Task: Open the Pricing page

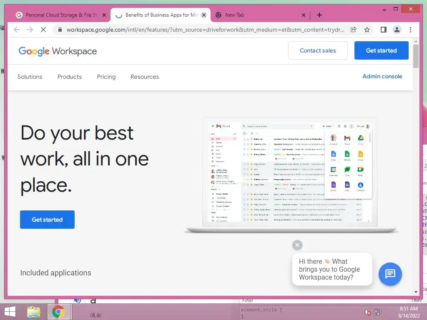Action: (106, 77)
